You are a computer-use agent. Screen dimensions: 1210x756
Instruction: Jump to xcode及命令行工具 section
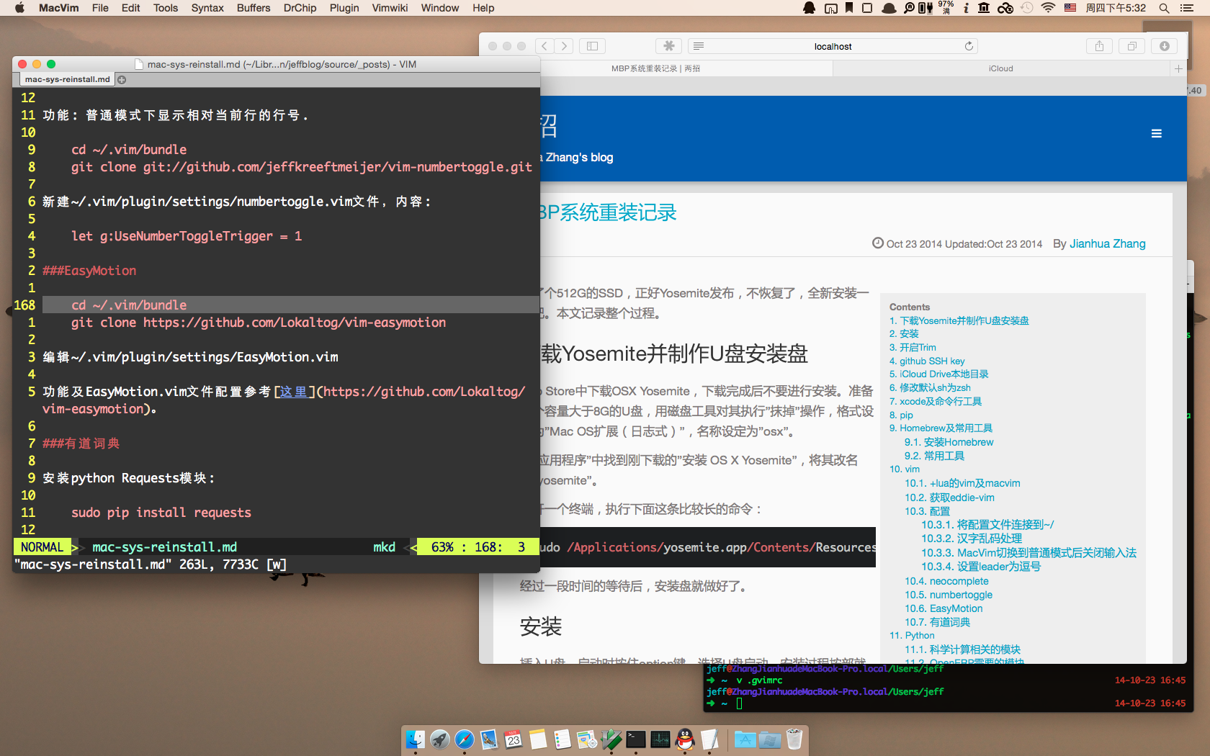(936, 401)
